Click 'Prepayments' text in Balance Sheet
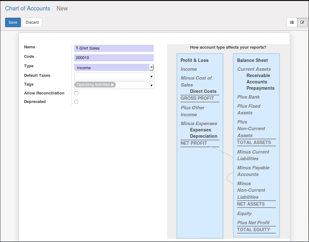This screenshot has height=242, width=309. pos(260,88)
